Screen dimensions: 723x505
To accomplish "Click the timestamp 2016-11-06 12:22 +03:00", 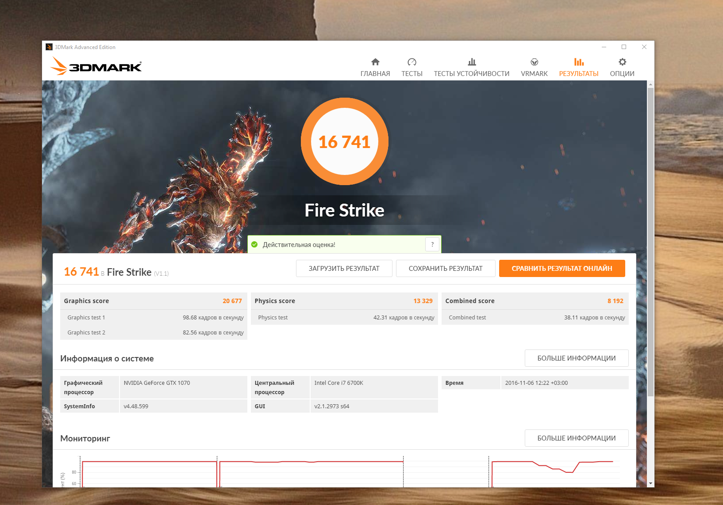I will [536, 383].
